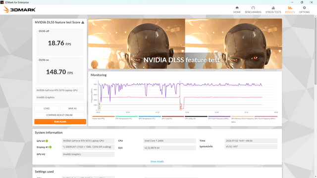Minimize the 3DMark window
The image size is (317, 178).
point(292,2)
